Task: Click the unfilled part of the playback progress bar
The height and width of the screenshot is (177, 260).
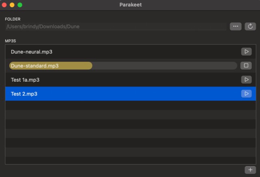Action: click(x=162, y=65)
